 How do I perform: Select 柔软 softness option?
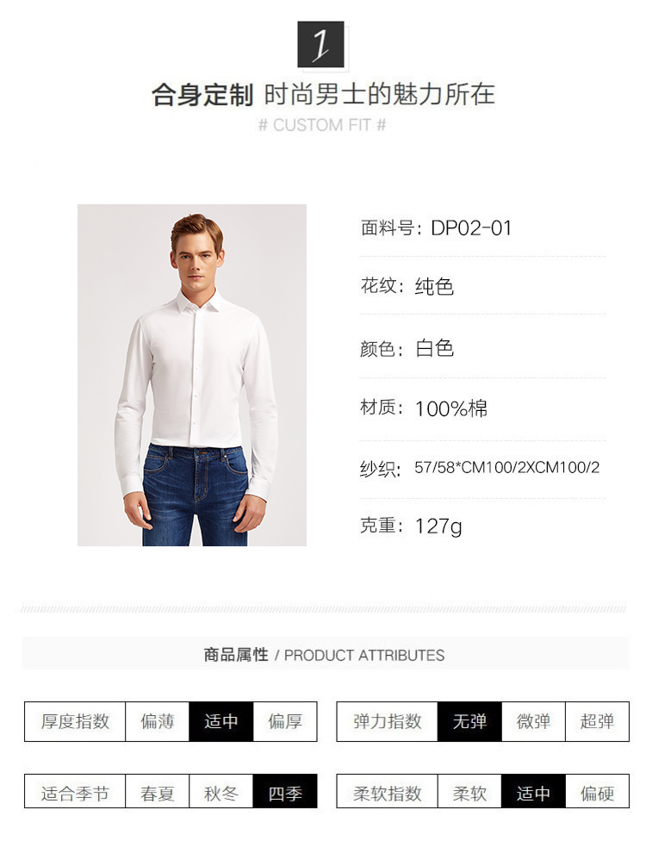pos(469,791)
